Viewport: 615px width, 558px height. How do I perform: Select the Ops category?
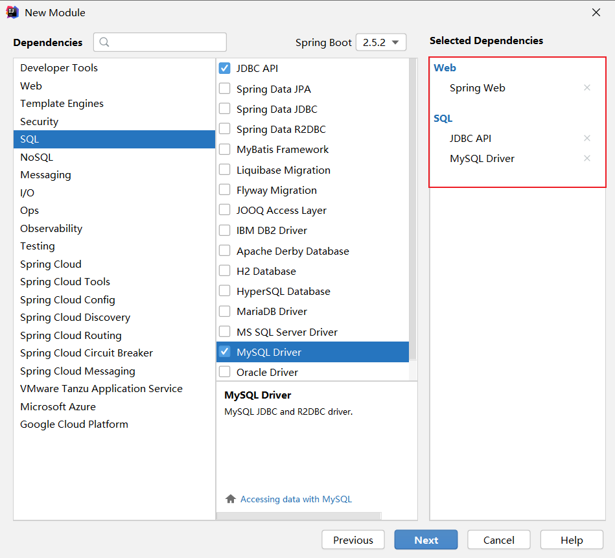(x=114, y=211)
